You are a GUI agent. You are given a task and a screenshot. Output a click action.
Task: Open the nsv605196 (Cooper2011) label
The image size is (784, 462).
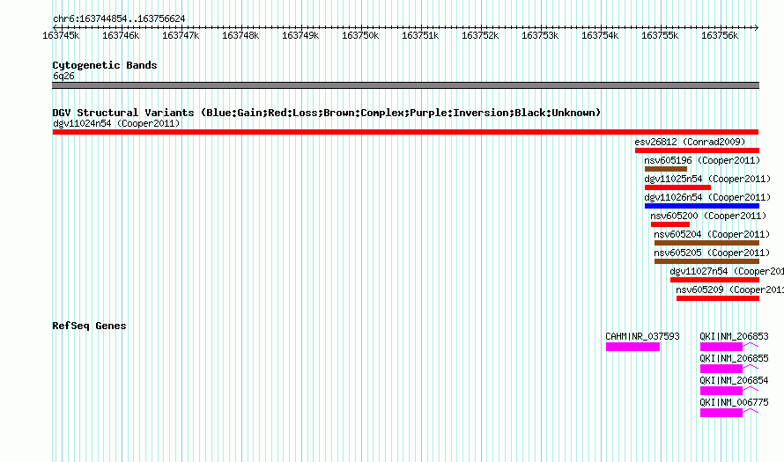pos(702,160)
